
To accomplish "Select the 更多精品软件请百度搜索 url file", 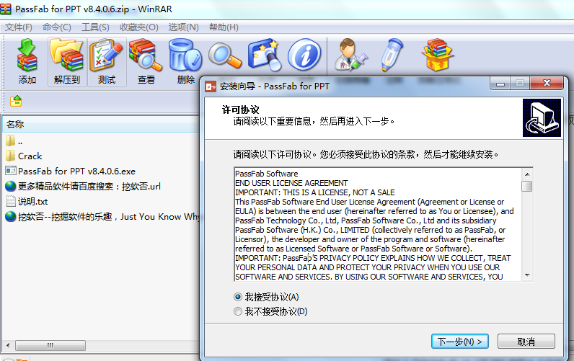I will (83, 186).
